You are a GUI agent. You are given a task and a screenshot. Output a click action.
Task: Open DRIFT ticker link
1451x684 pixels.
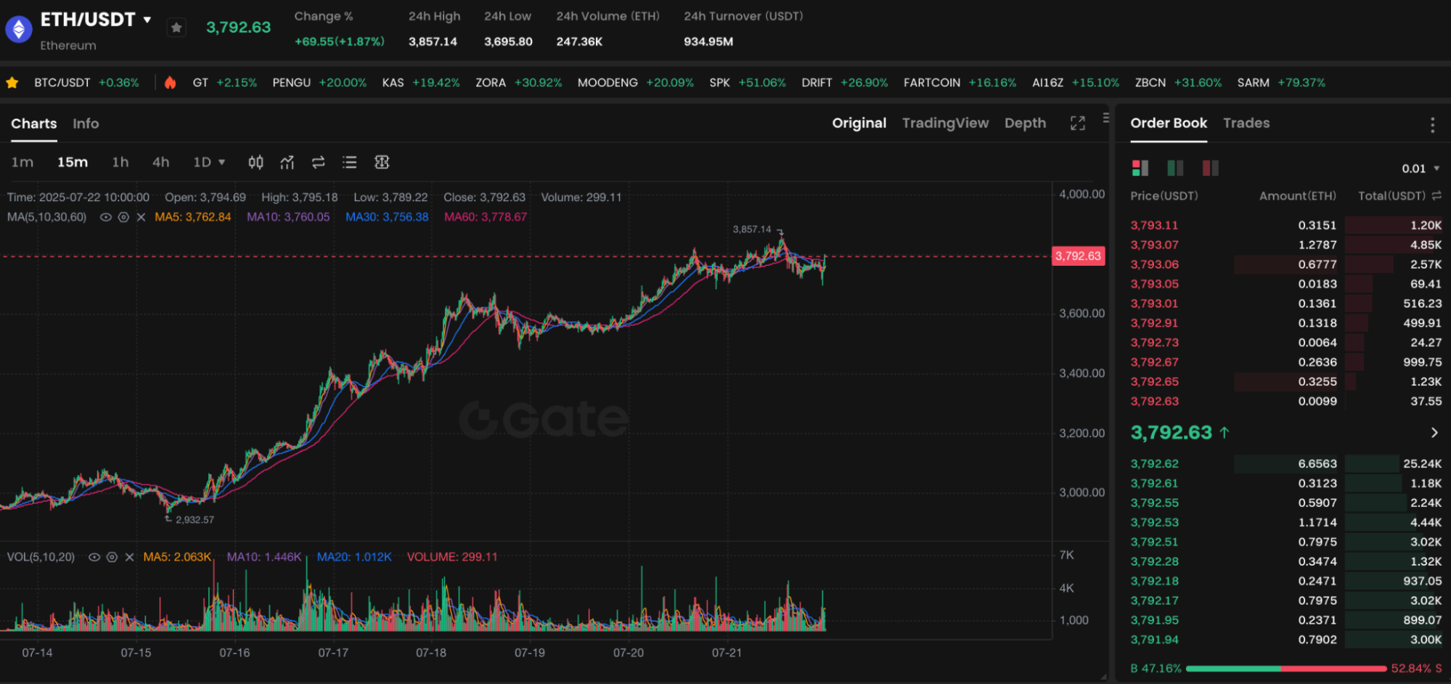click(845, 83)
